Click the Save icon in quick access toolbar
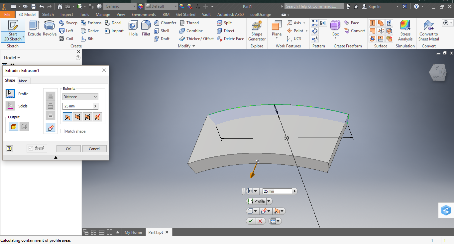The image size is (454, 244). pyautogui.click(x=34, y=6)
